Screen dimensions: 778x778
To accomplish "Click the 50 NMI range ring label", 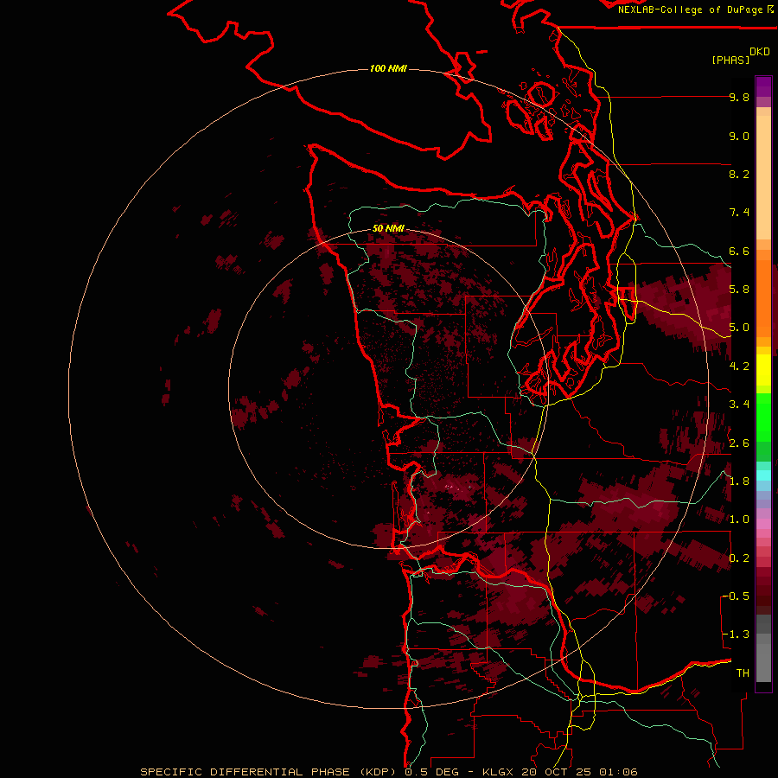I will (388, 229).
